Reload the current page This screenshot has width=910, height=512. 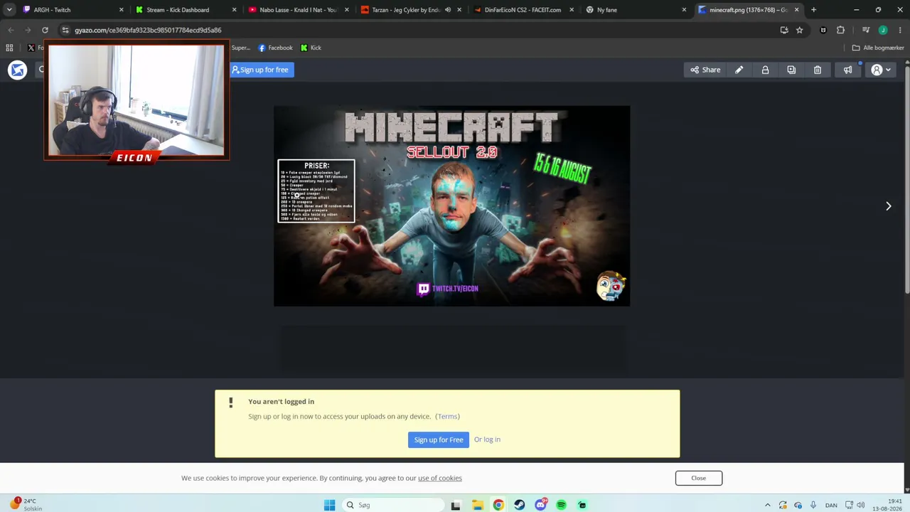coord(45,30)
